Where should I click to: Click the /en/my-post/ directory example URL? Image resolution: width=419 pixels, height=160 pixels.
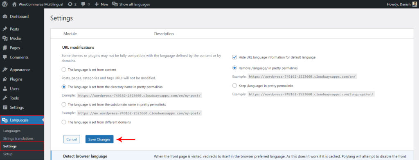coord(139,95)
